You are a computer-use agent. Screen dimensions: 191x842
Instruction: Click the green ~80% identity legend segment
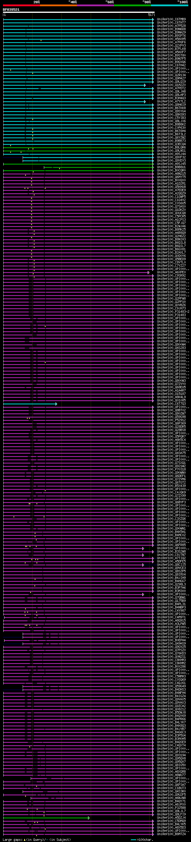coord(133,5)
